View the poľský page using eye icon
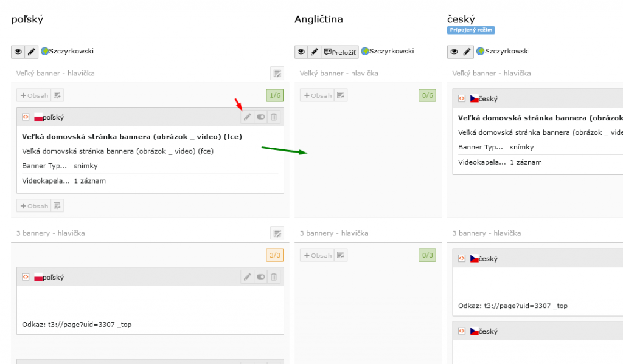The height and width of the screenshot is (364, 623). pos(18,52)
